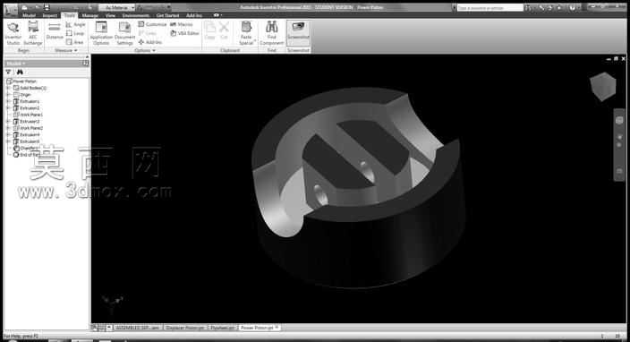Click the search keyword input field

(490, 8)
